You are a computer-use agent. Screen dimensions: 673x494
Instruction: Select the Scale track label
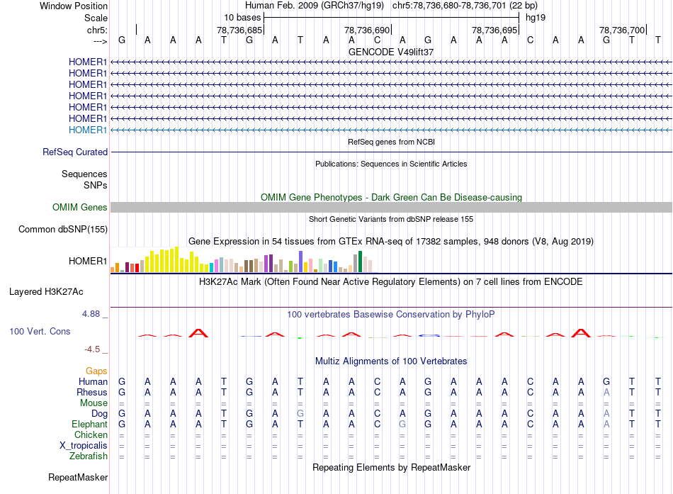96,18
